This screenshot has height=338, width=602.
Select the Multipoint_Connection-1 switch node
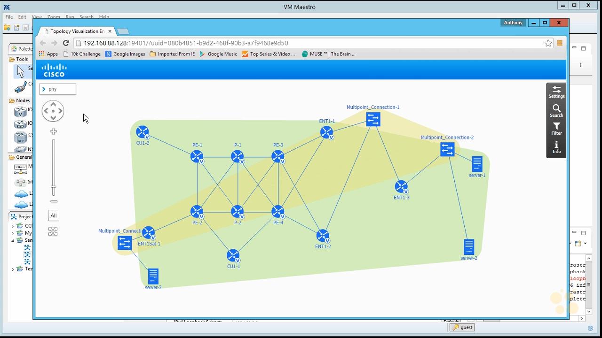tap(373, 119)
